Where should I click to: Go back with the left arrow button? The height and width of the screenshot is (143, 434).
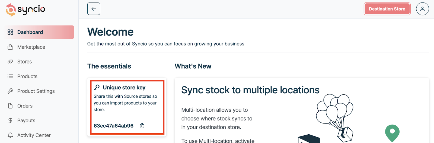point(94,9)
